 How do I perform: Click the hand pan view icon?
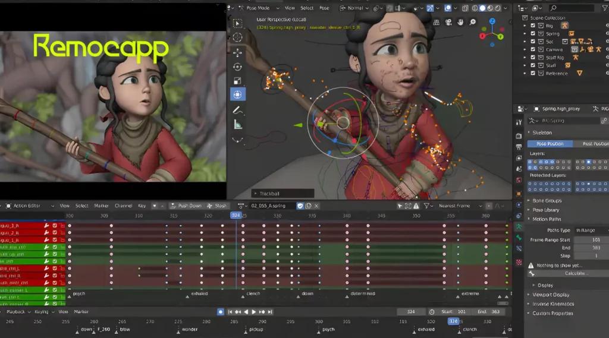point(460,23)
